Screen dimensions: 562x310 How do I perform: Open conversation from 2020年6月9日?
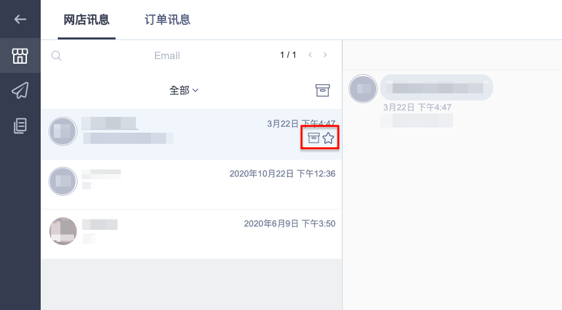tap(192, 234)
